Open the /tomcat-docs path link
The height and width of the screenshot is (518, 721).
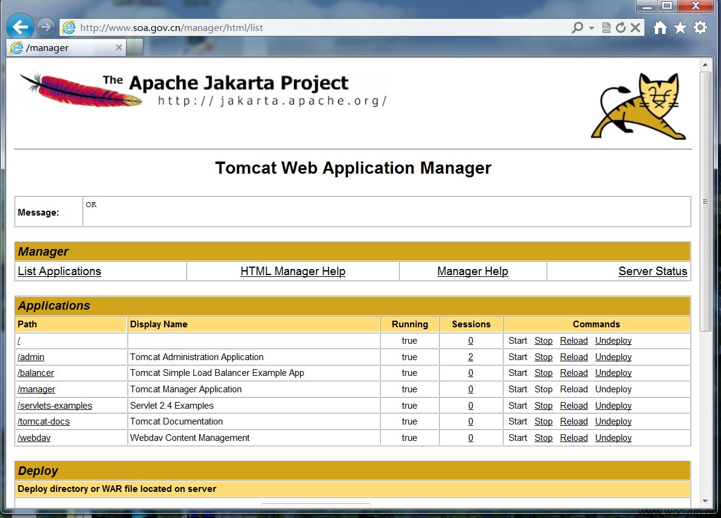point(44,421)
